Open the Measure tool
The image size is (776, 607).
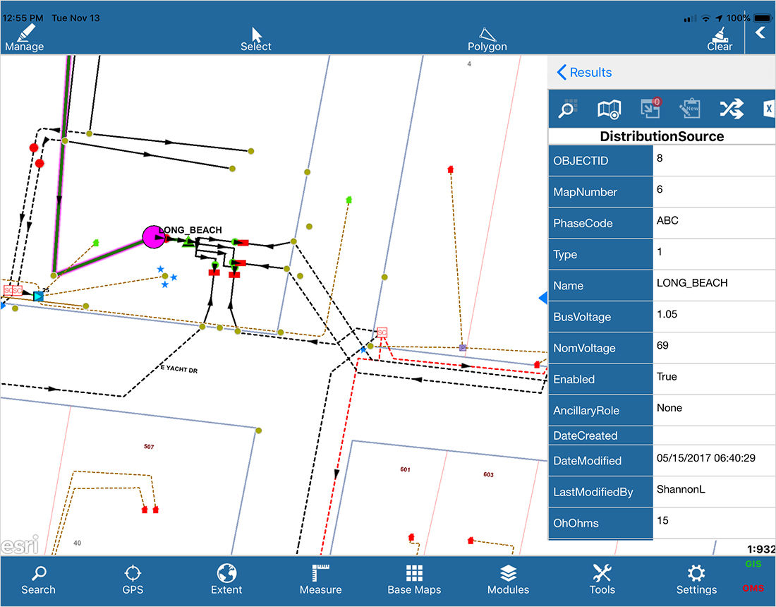pyautogui.click(x=320, y=579)
